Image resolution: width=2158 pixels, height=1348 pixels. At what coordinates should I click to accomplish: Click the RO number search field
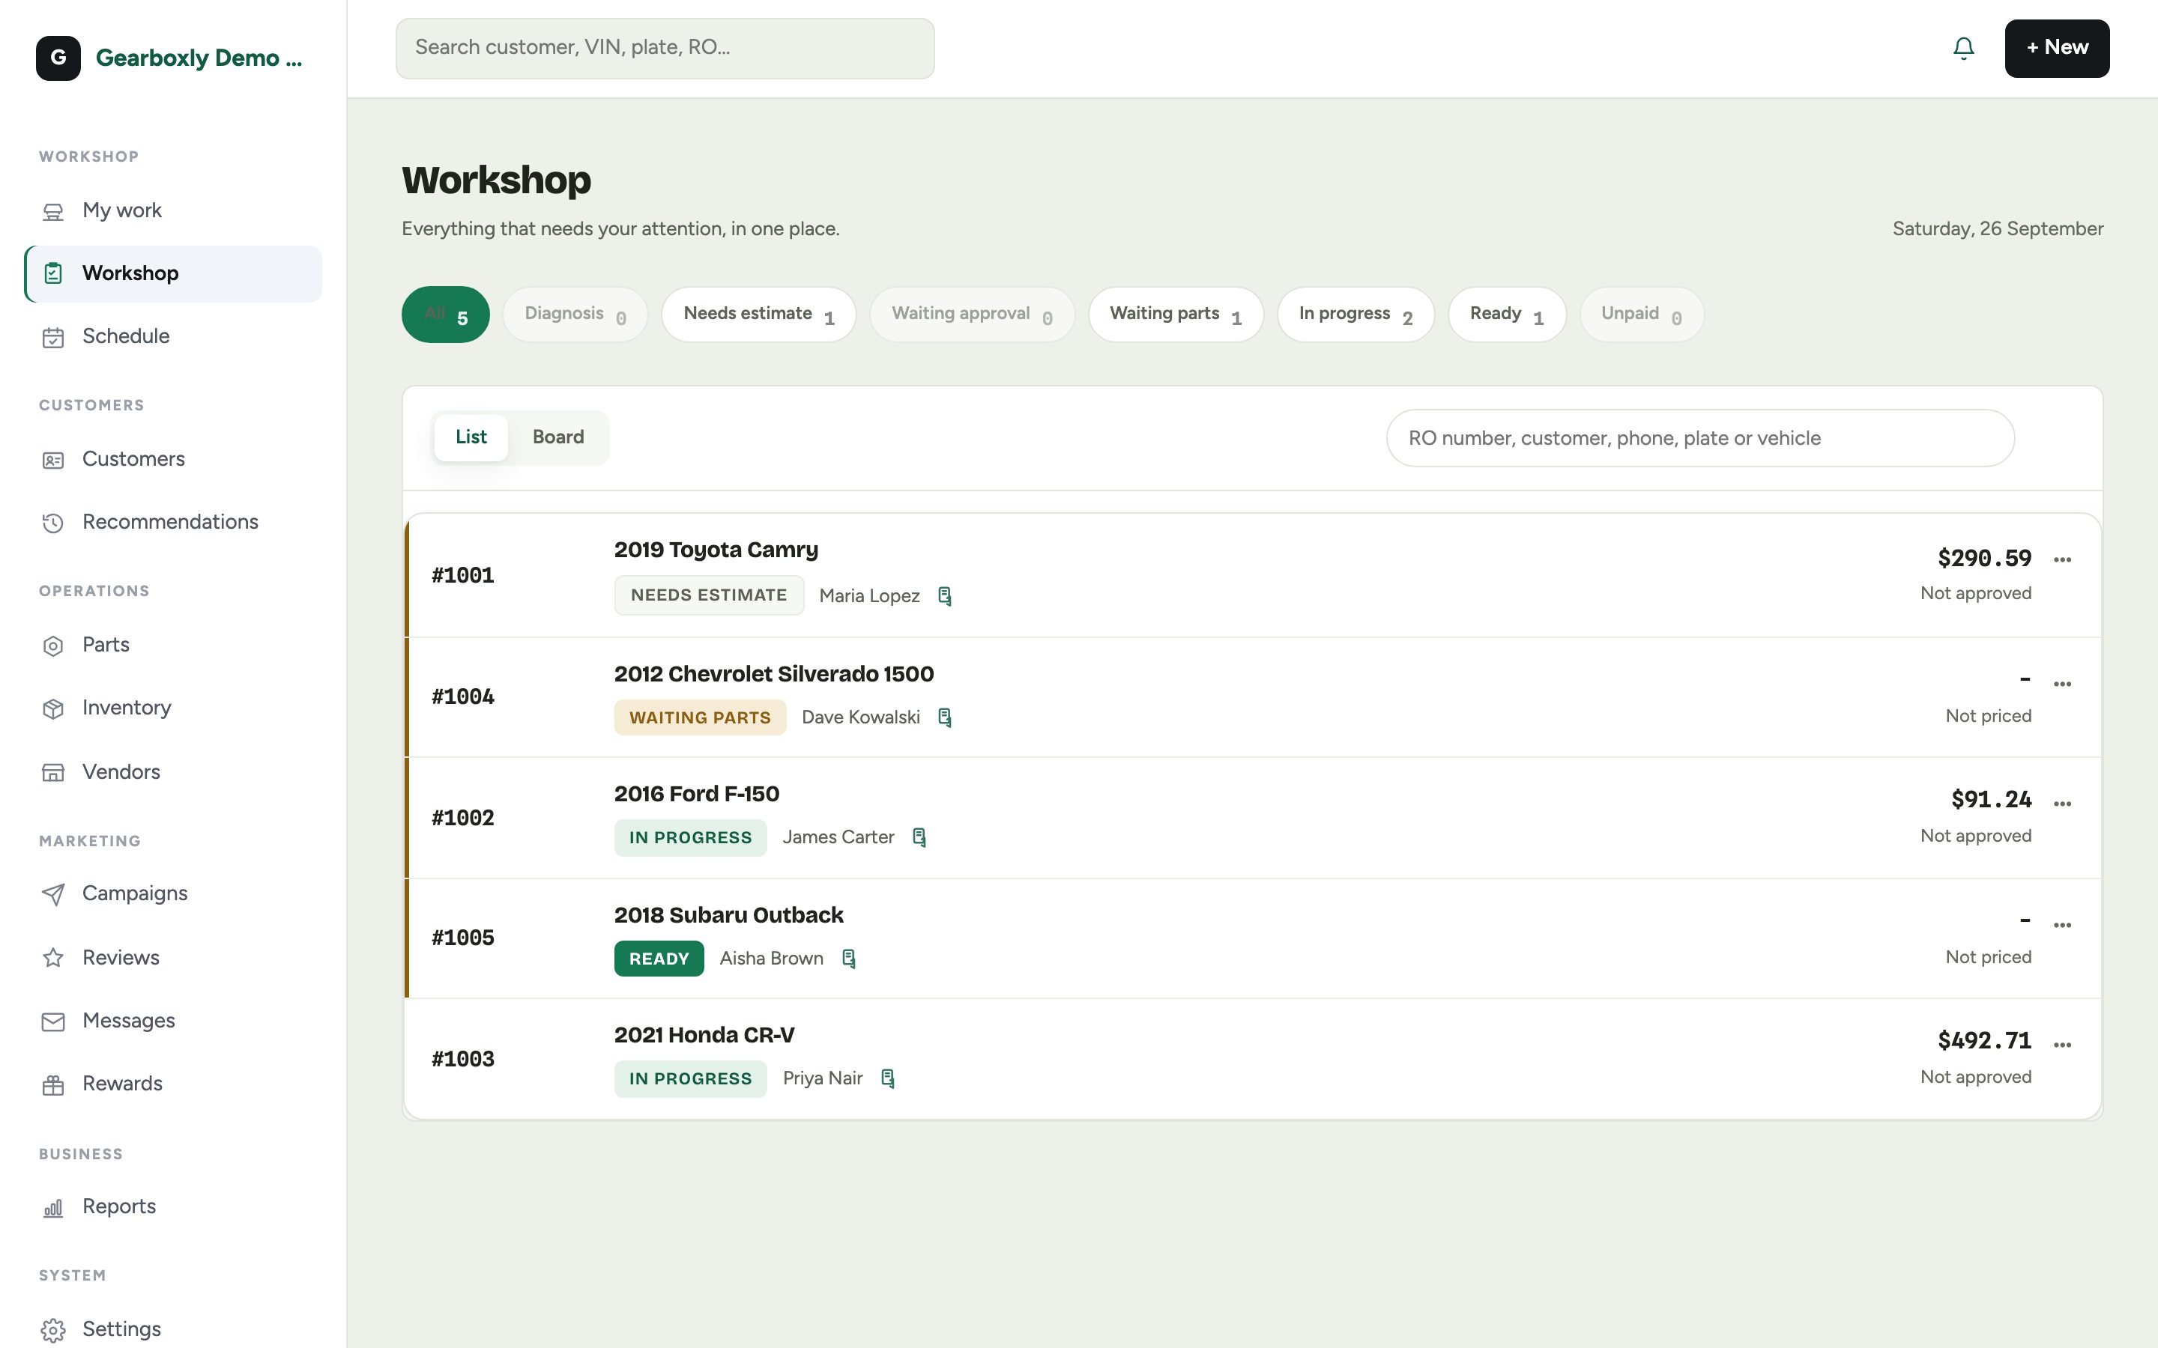[1699, 438]
